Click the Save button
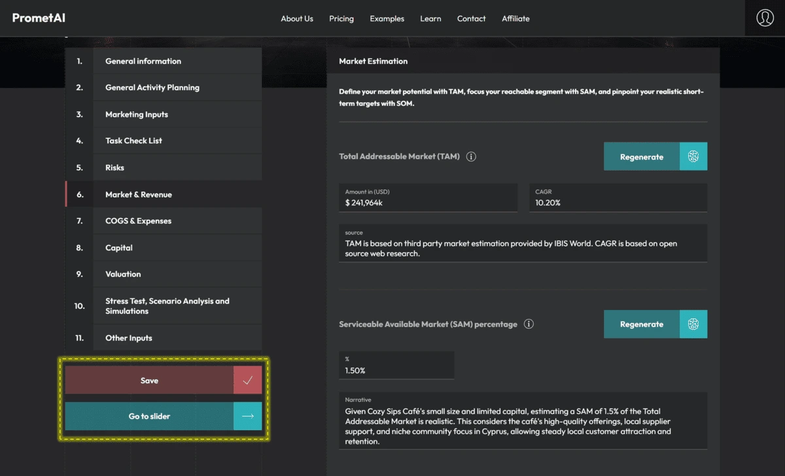 click(164, 381)
